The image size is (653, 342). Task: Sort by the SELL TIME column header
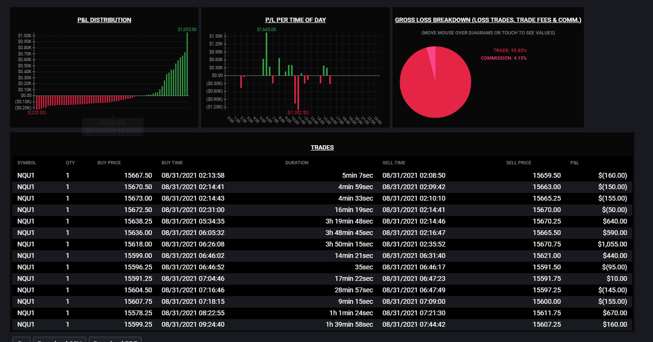[x=394, y=163]
